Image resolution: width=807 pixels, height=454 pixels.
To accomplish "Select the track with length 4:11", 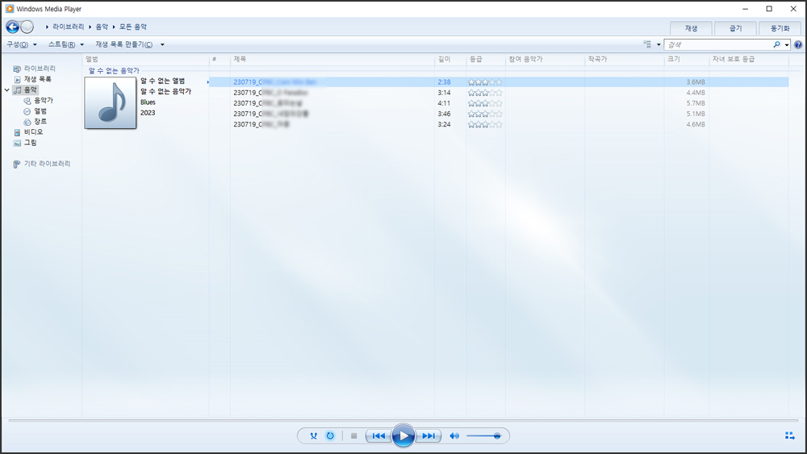I will click(499, 103).
